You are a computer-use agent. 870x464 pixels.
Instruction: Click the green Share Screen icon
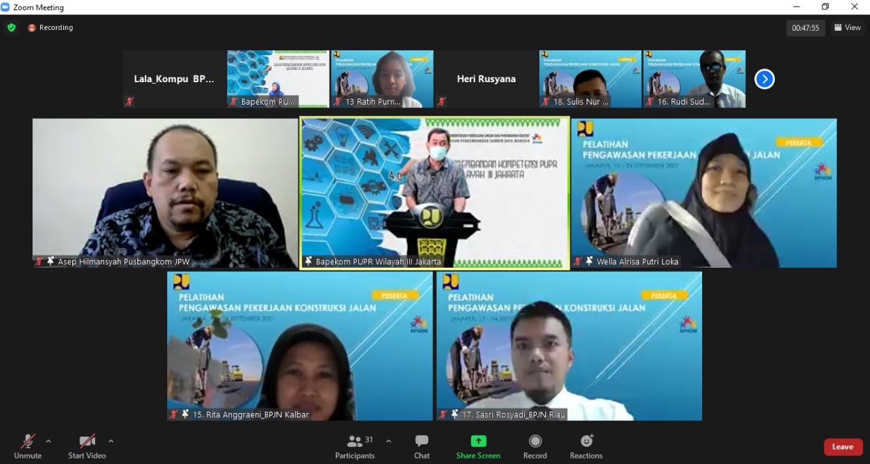(478, 441)
